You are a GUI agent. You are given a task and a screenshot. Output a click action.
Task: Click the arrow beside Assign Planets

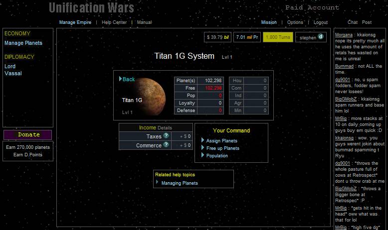203,140
